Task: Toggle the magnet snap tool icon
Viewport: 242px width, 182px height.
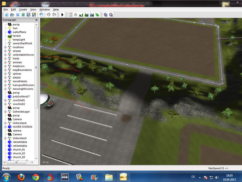Action: [x=76, y=15]
